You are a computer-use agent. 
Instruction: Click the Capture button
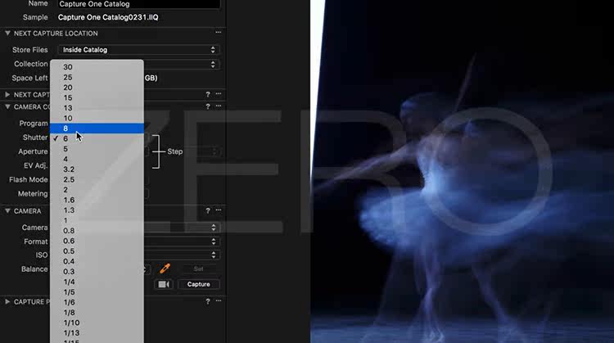click(x=199, y=284)
